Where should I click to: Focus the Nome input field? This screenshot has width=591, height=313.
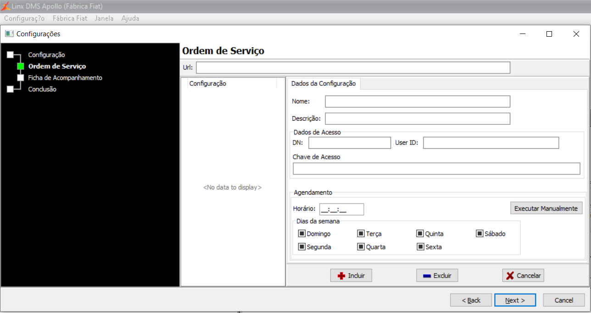point(418,101)
